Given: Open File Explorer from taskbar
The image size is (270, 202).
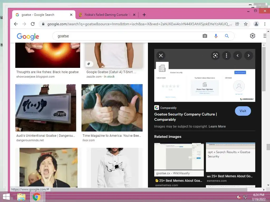Looking at the screenshot, I should (x=21, y=197).
